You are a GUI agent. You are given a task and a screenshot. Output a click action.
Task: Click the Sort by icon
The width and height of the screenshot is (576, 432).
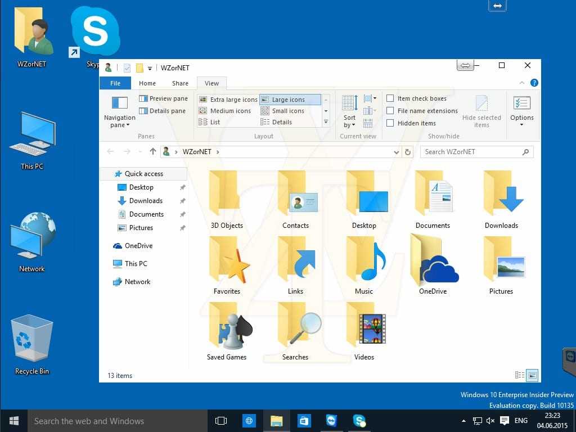click(349, 111)
